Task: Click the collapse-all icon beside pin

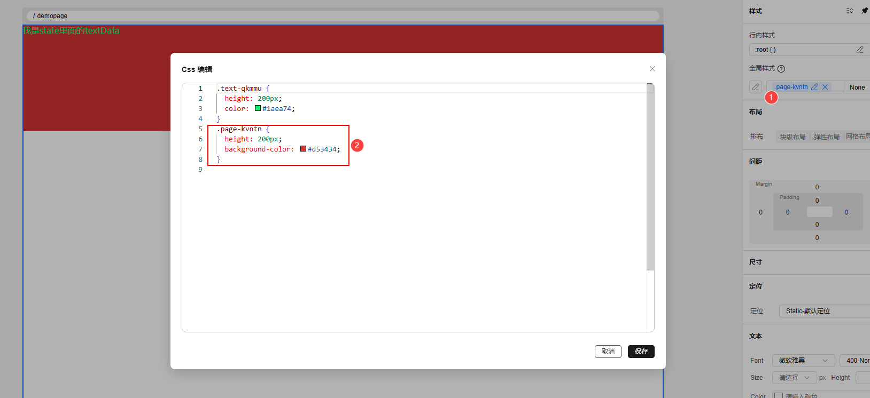Action: coord(849,11)
